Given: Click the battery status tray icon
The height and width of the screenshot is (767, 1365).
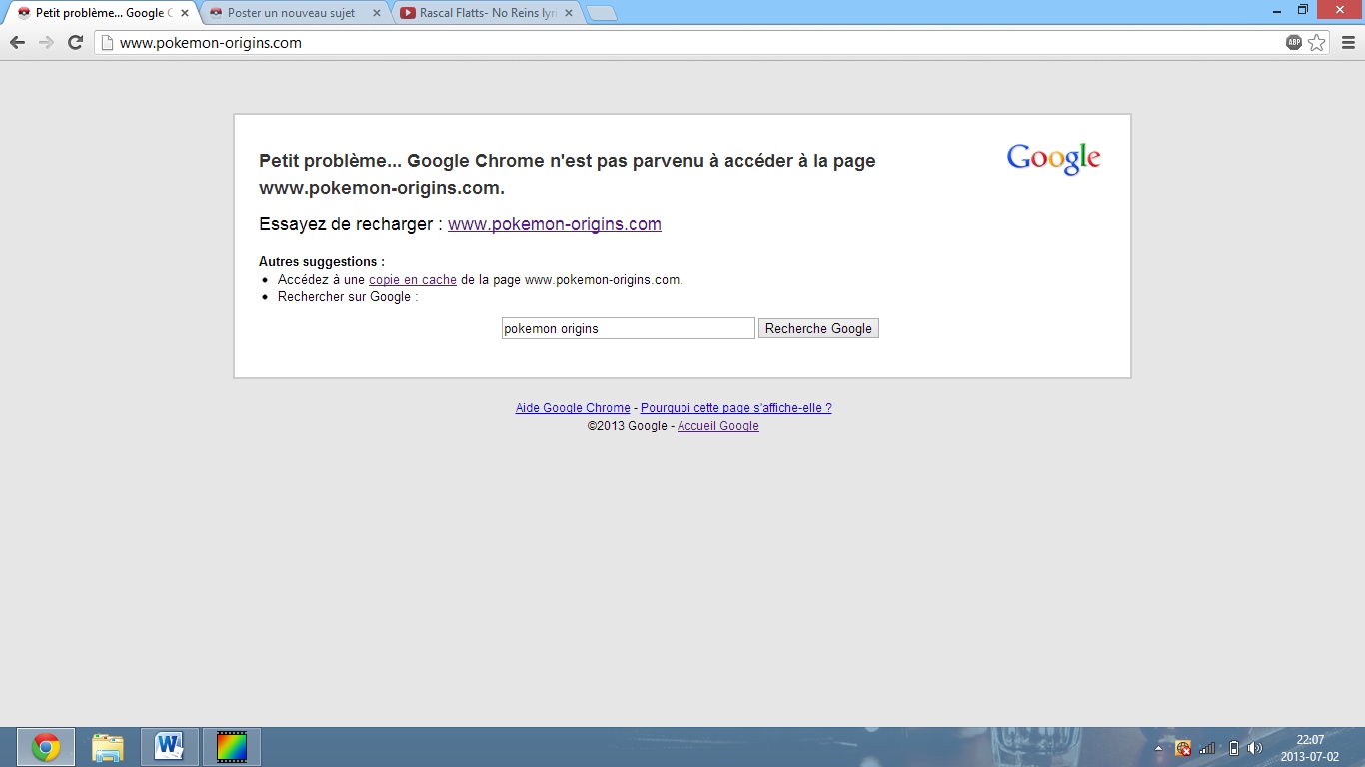Looking at the screenshot, I should coord(1233,748).
